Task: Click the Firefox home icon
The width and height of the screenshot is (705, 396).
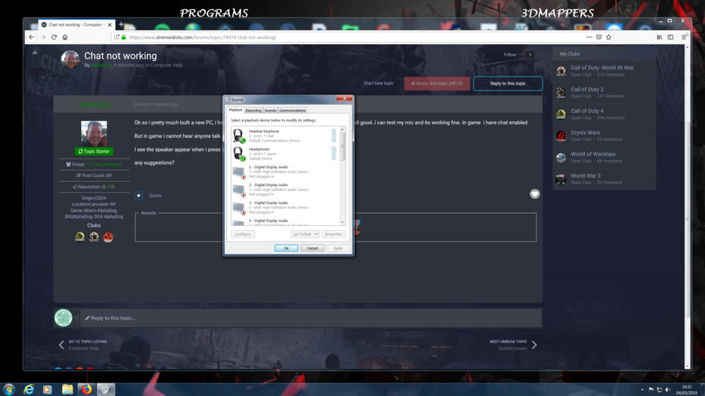Action: click(65, 37)
